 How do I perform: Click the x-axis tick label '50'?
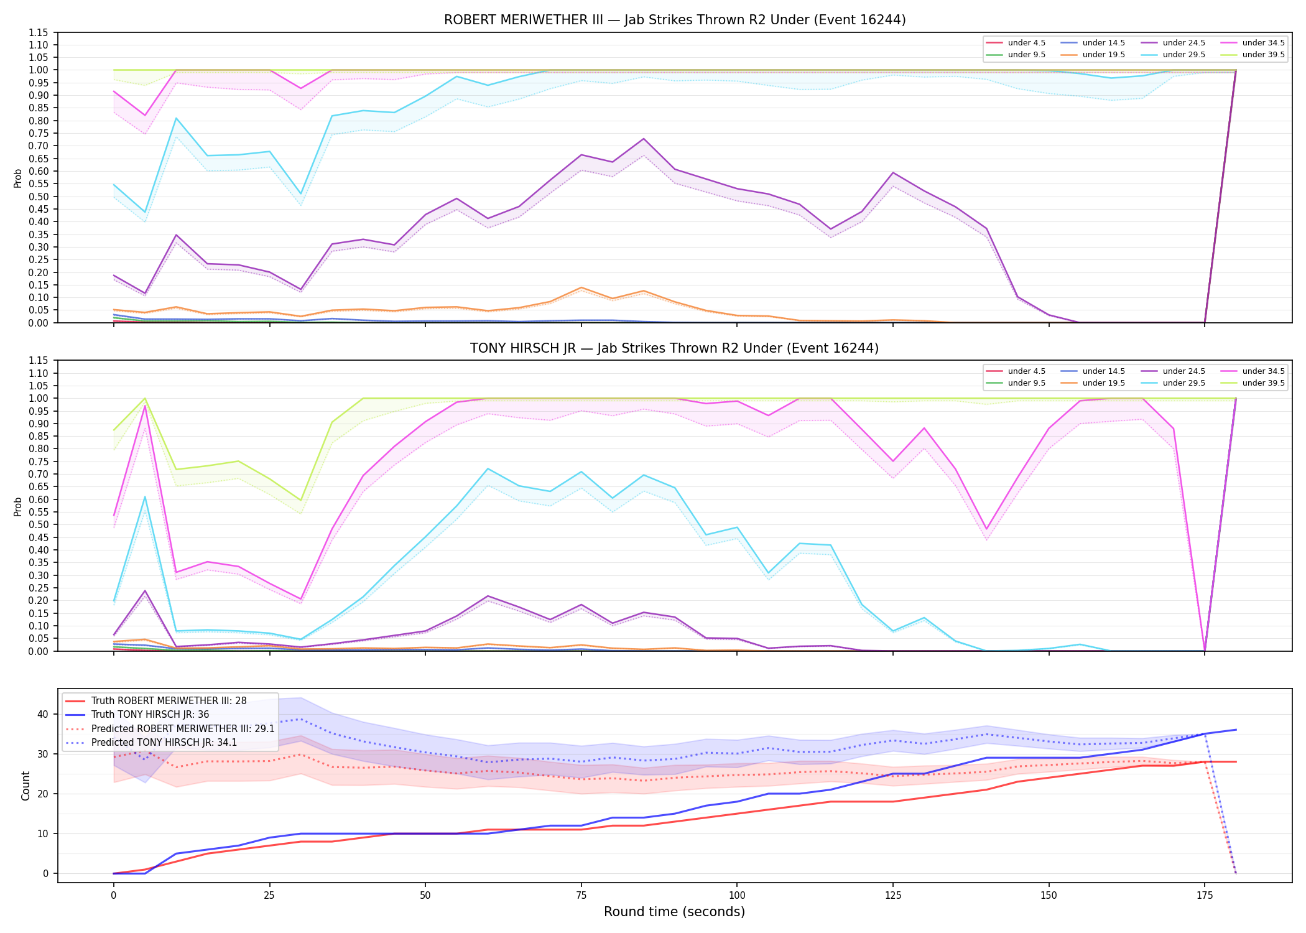pos(425,896)
